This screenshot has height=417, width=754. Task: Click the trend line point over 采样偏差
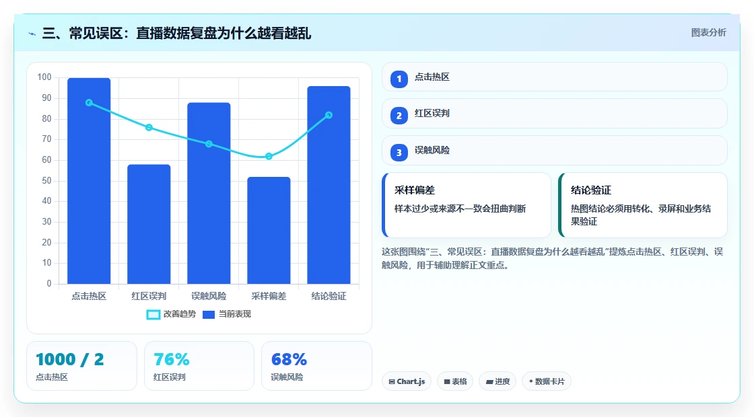click(269, 156)
